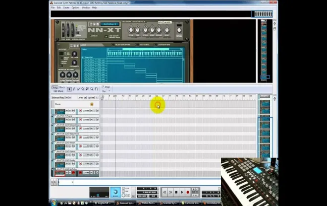
Task: Open the Bar snap value dropdown
Action: [x=106, y=91]
